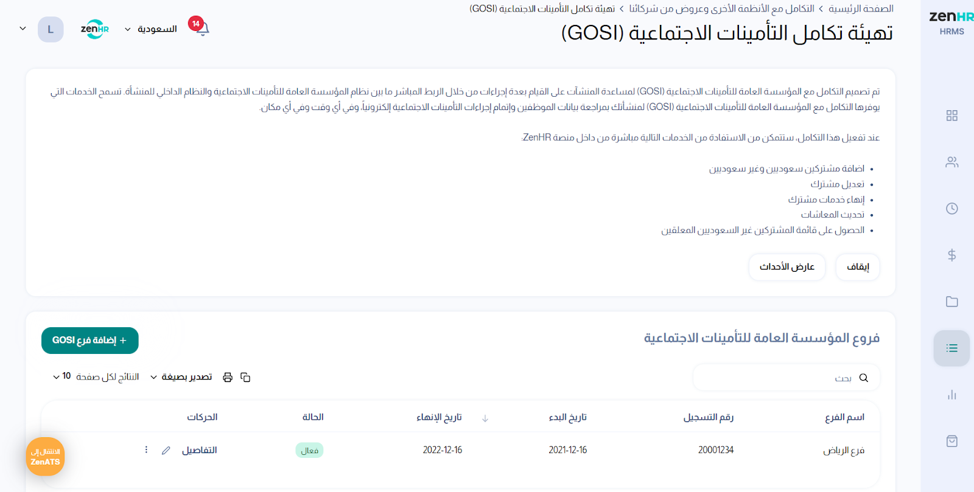Click the فعال status badge
This screenshot has height=492, width=974.
pos(309,451)
